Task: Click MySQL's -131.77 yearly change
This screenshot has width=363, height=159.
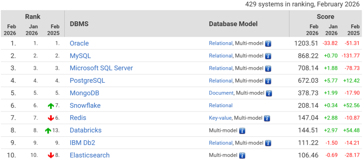Action: click(x=350, y=56)
